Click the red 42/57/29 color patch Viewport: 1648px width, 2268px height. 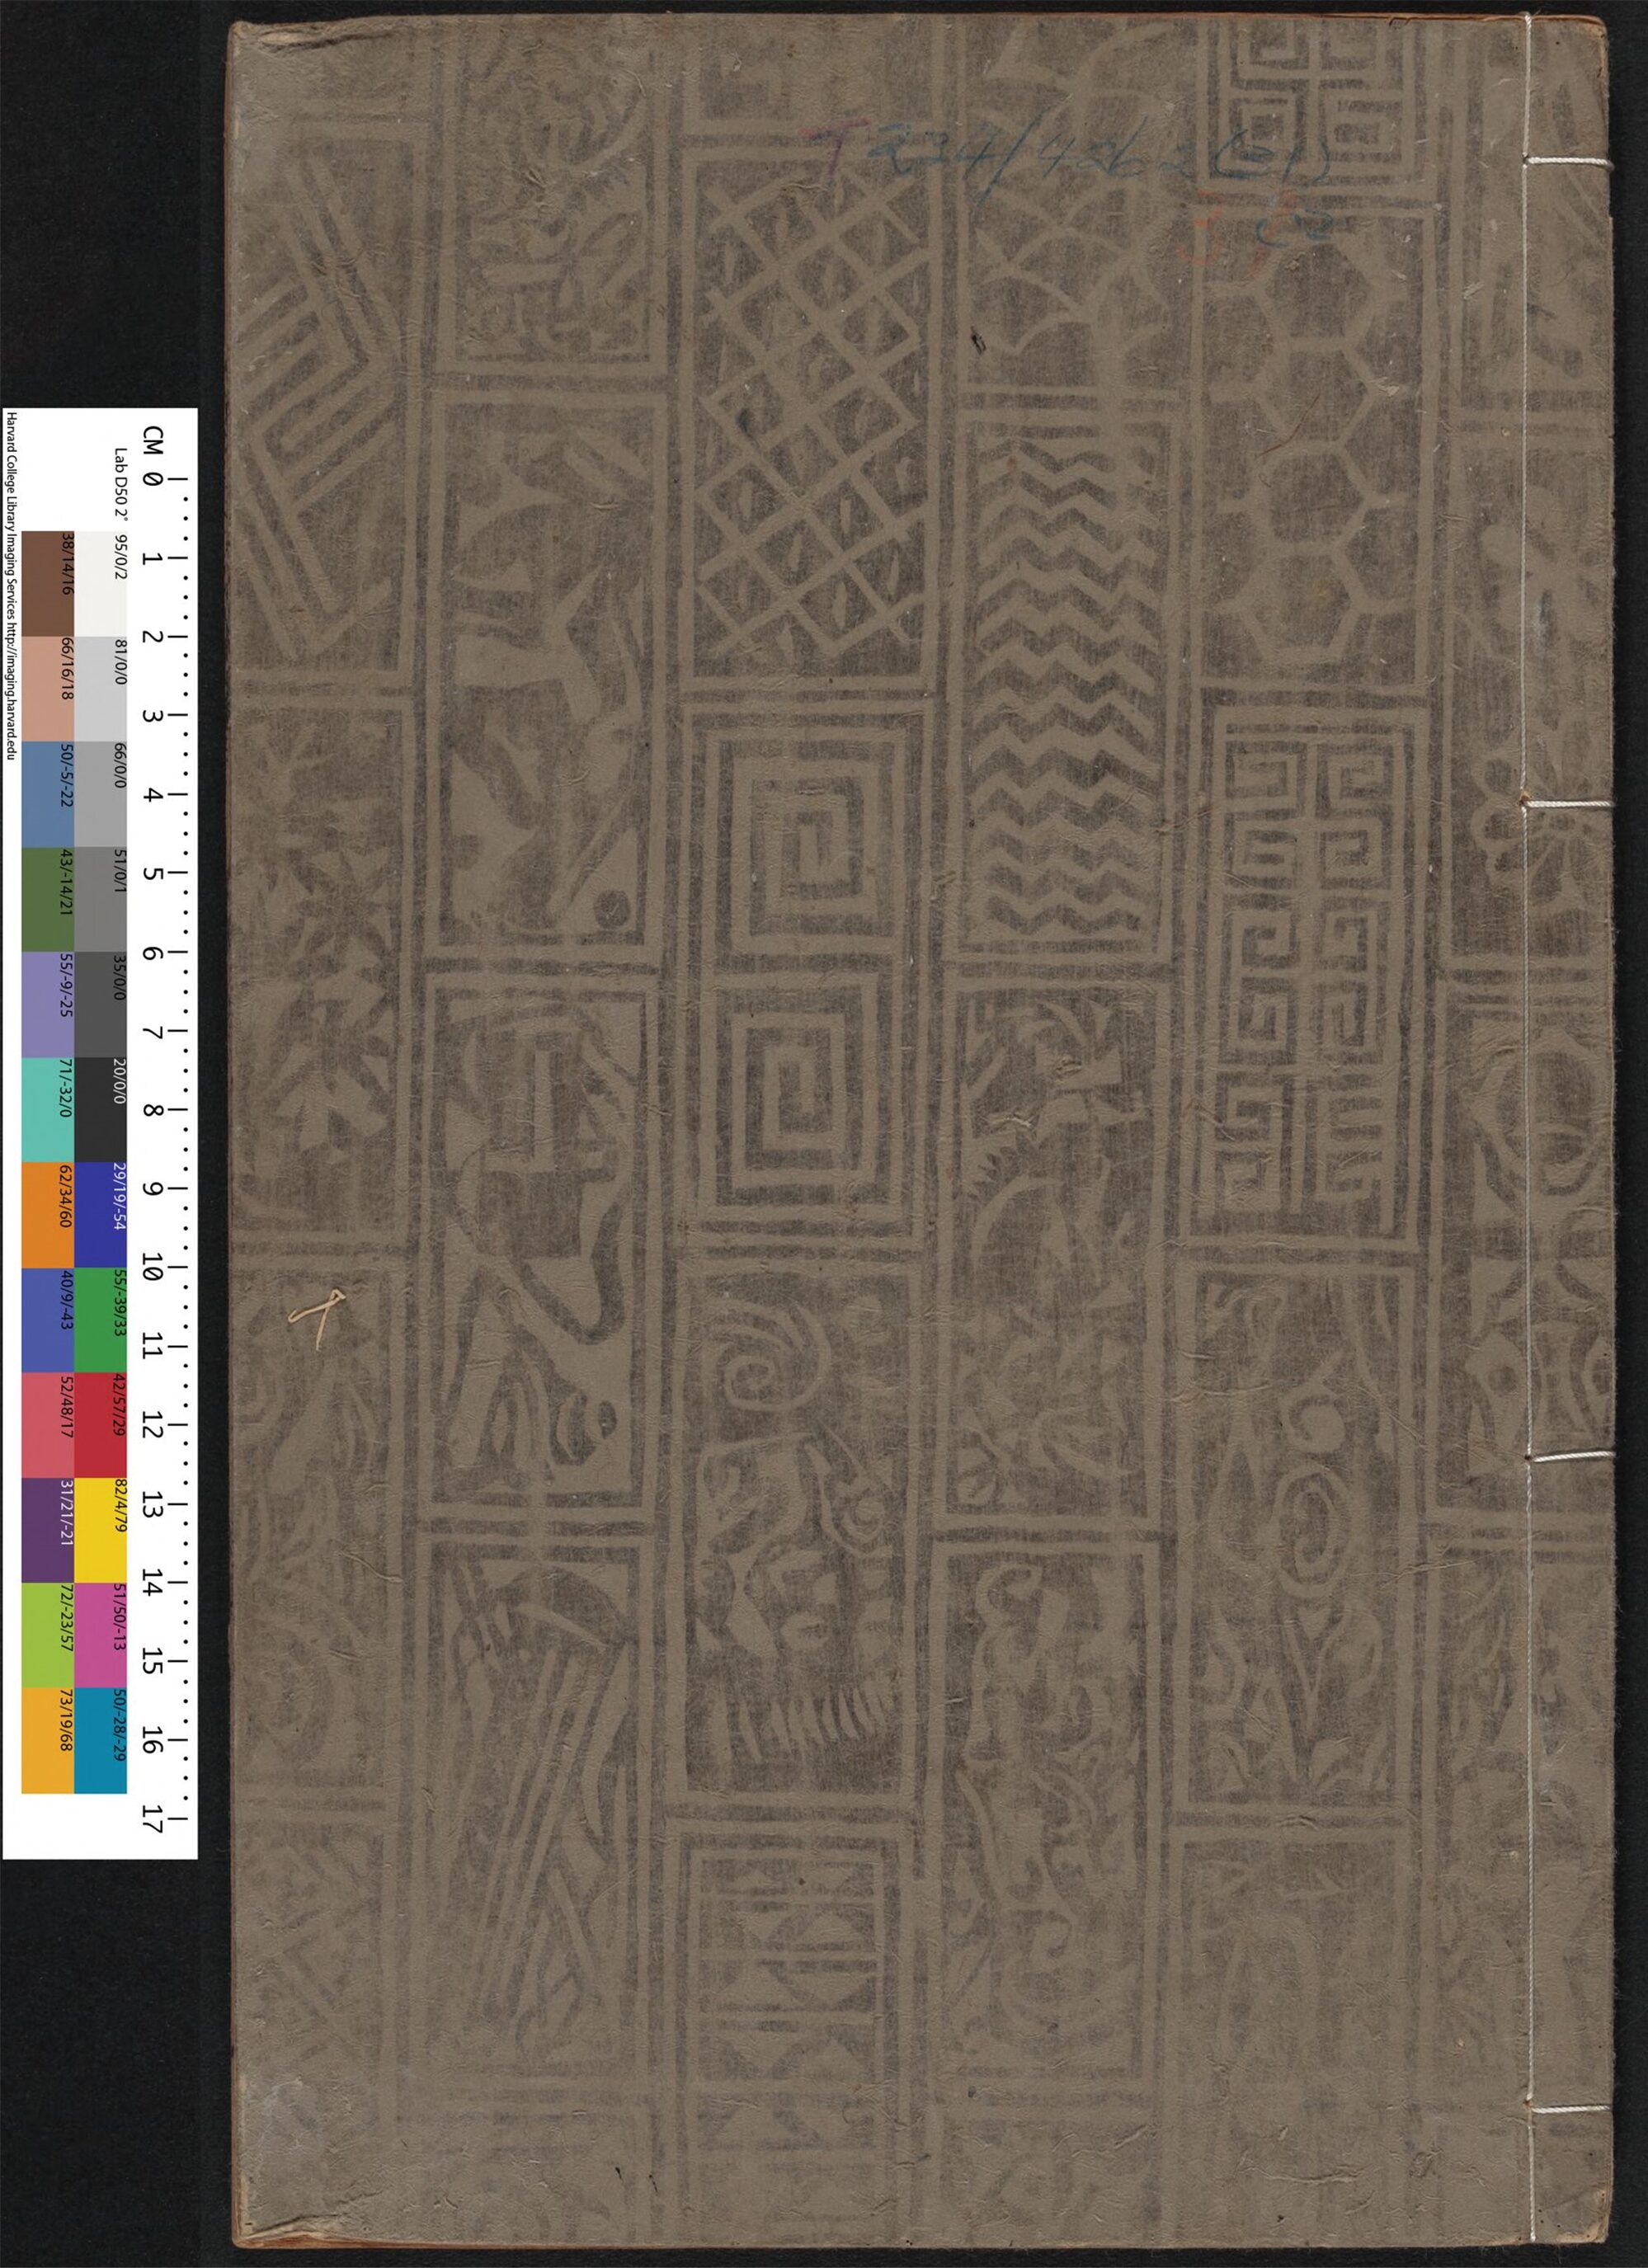tap(101, 1425)
